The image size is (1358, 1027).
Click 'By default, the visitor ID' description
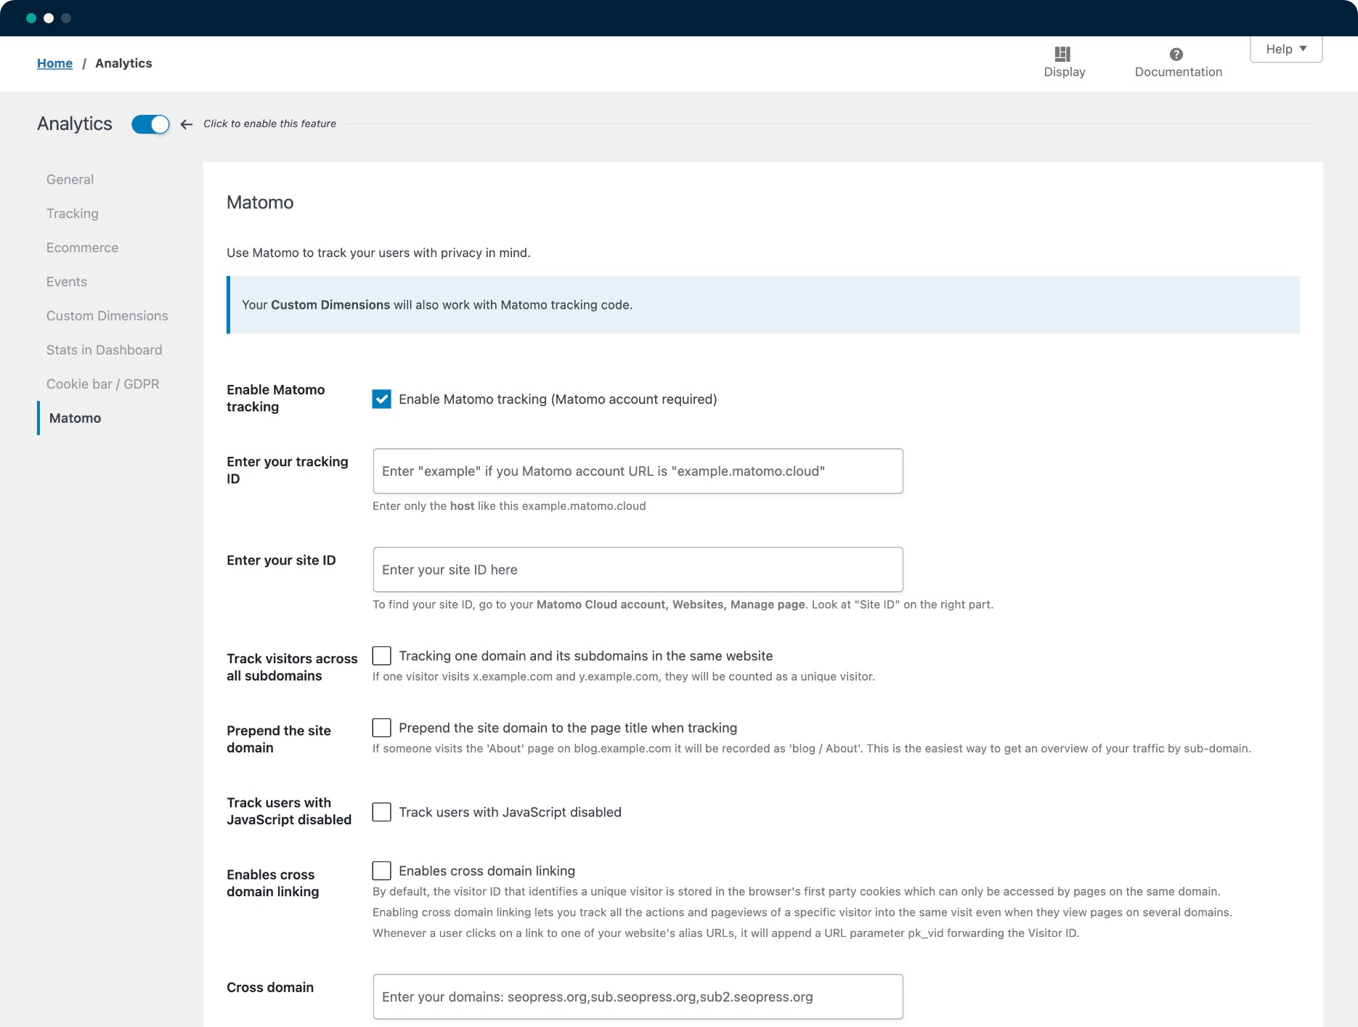pos(797,892)
